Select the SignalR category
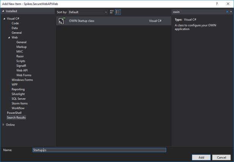The height and width of the screenshot is (162, 234). 21,66
